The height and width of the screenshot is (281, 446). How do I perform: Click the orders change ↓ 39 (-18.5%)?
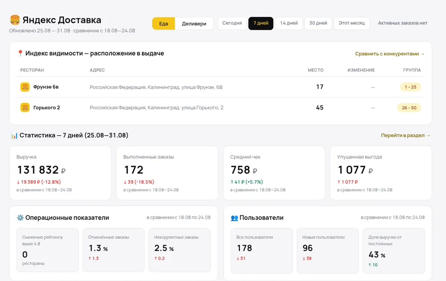pyautogui.click(x=139, y=182)
